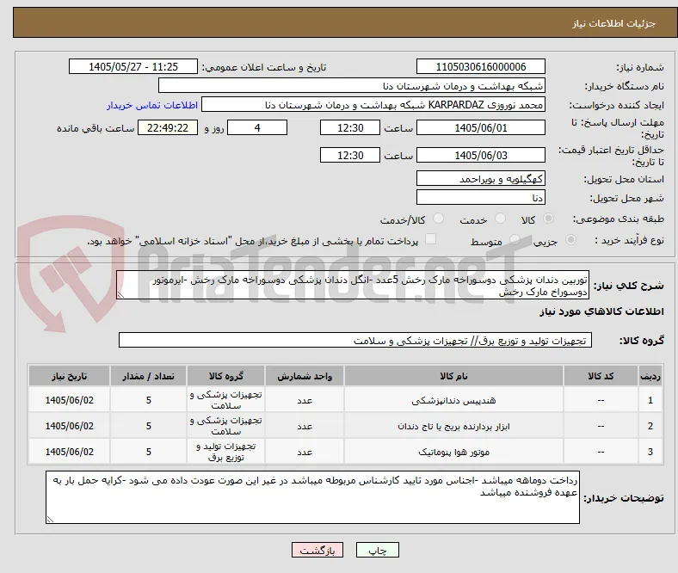Viewport: 678px width, 573px height.
Task: Click the چاپ print button
Action: [x=378, y=550]
